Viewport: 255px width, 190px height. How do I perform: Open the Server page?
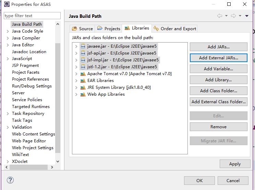pyautogui.click(x=19, y=93)
